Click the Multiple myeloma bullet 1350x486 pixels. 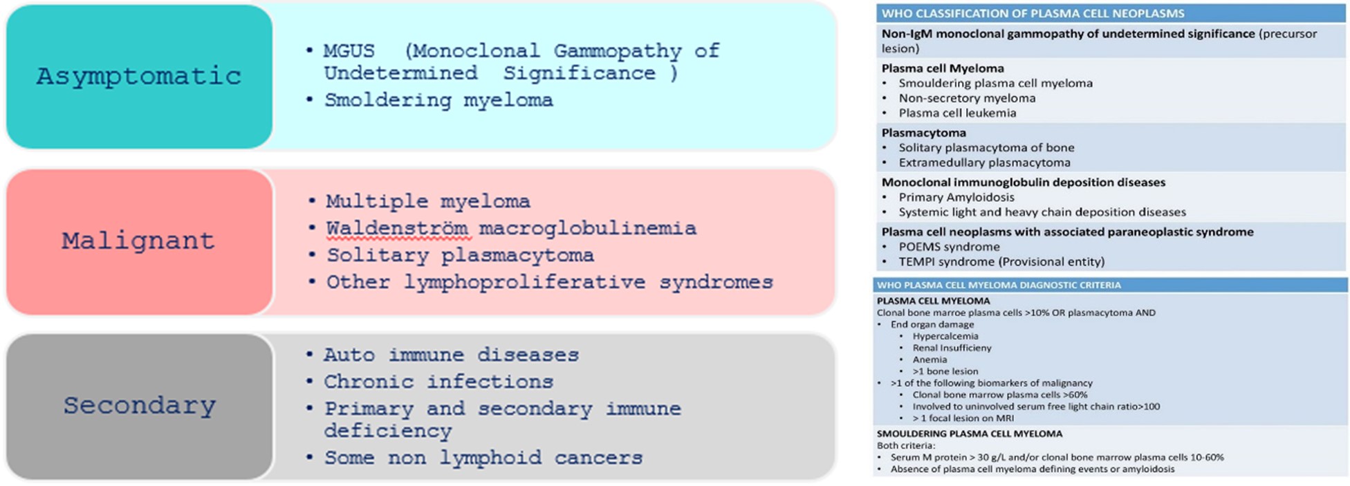pos(428,201)
